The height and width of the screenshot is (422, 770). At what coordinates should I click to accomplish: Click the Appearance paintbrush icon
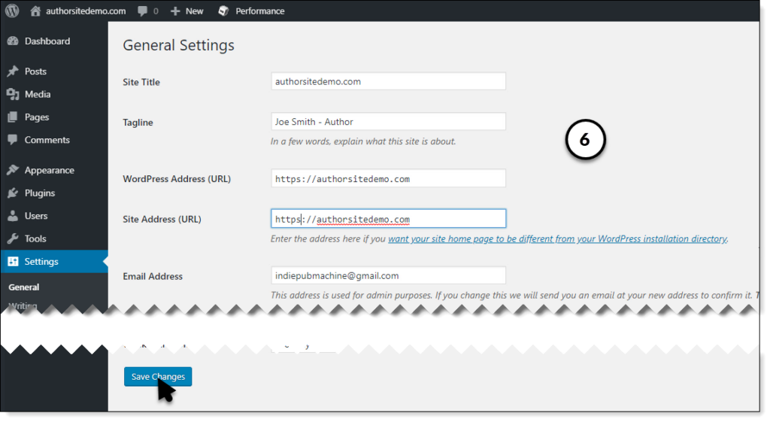tap(13, 171)
